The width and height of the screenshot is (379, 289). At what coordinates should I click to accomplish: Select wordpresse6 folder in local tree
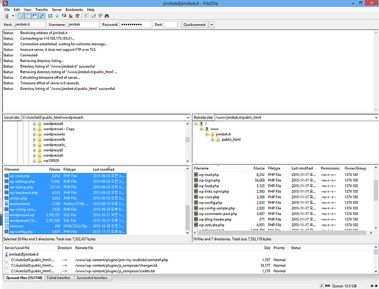coord(53,156)
